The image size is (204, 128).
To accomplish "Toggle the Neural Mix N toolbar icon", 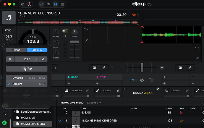I will tap(55, 4).
